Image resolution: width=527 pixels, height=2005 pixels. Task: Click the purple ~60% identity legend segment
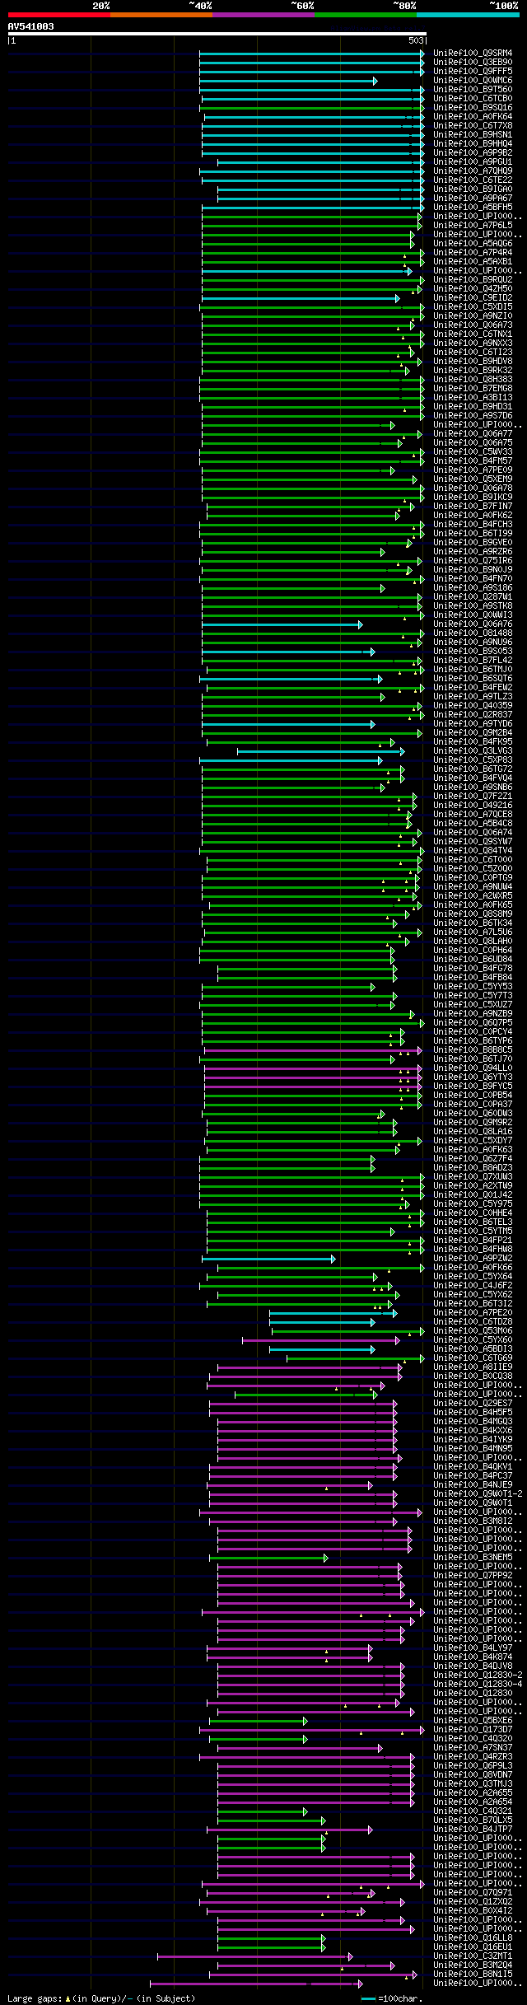(x=263, y=15)
